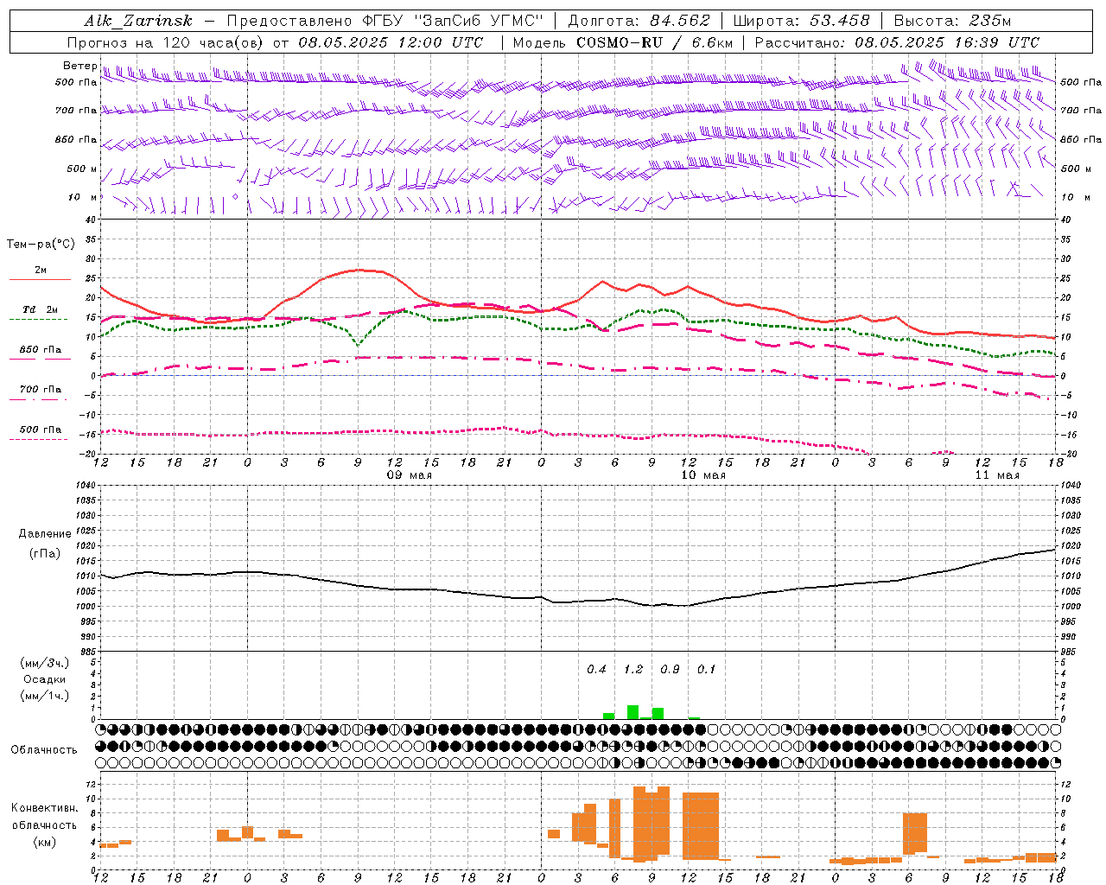Screen dimensions: 1106x885
Task: Click the (мм/3ч.) units label
Action: pos(44,664)
